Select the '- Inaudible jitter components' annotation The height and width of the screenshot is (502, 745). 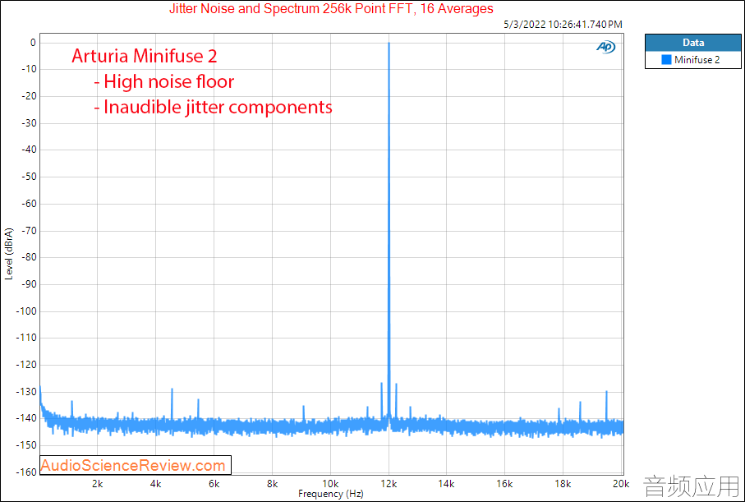click(x=214, y=107)
